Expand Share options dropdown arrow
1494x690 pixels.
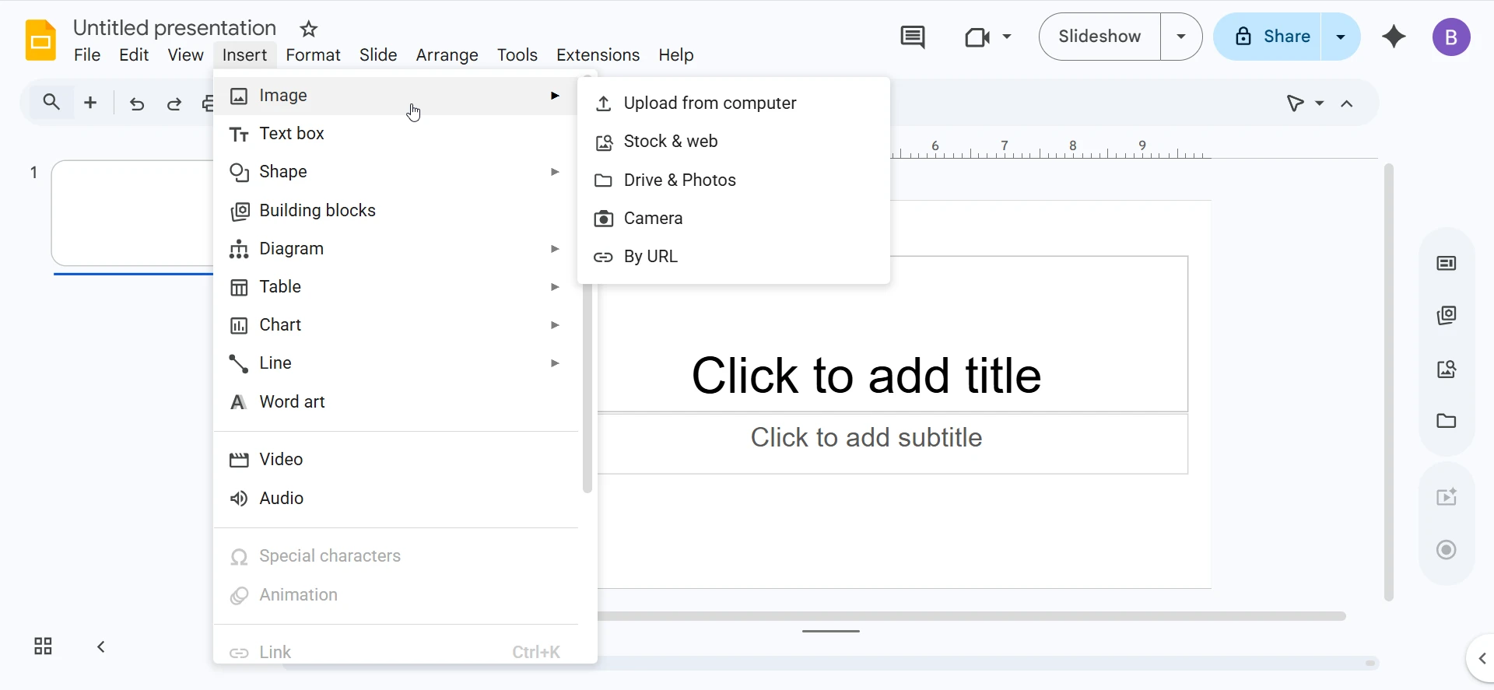(1341, 37)
